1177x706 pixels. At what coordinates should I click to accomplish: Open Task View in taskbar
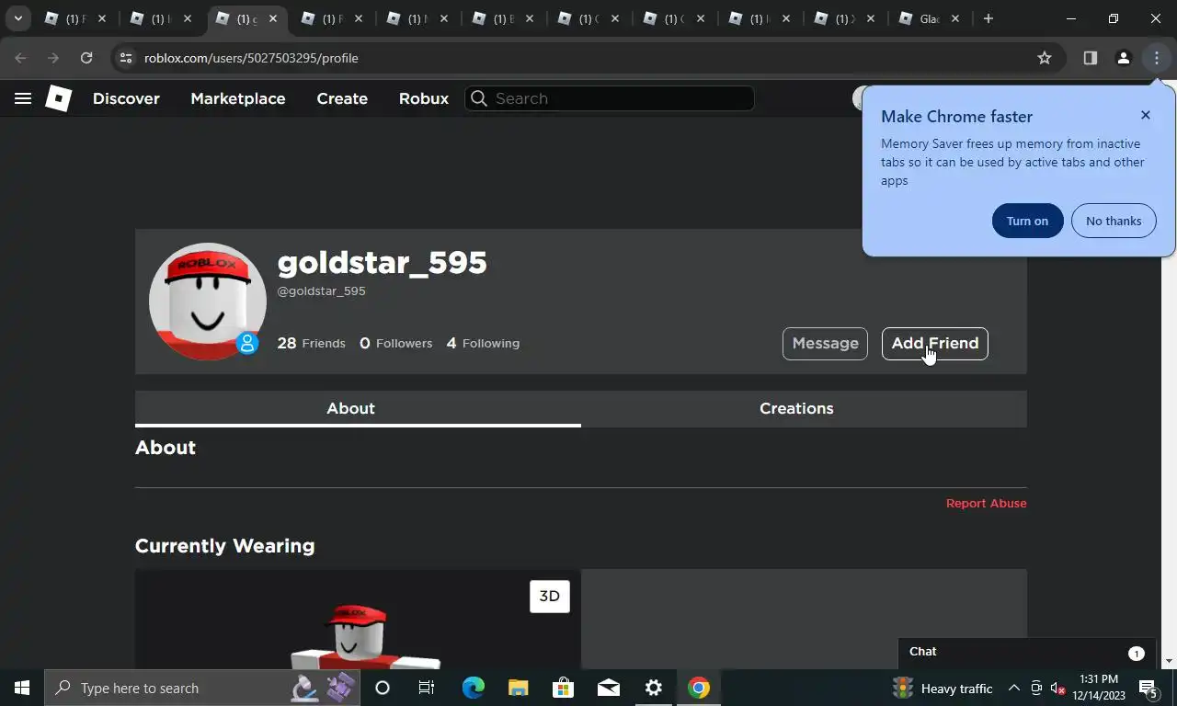point(427,688)
